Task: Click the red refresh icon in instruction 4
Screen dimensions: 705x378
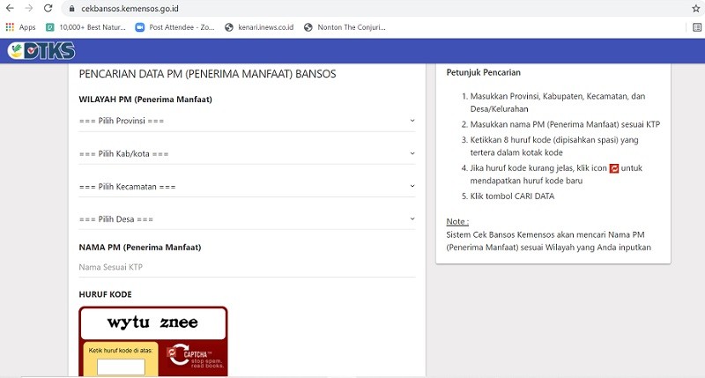Action: point(614,168)
